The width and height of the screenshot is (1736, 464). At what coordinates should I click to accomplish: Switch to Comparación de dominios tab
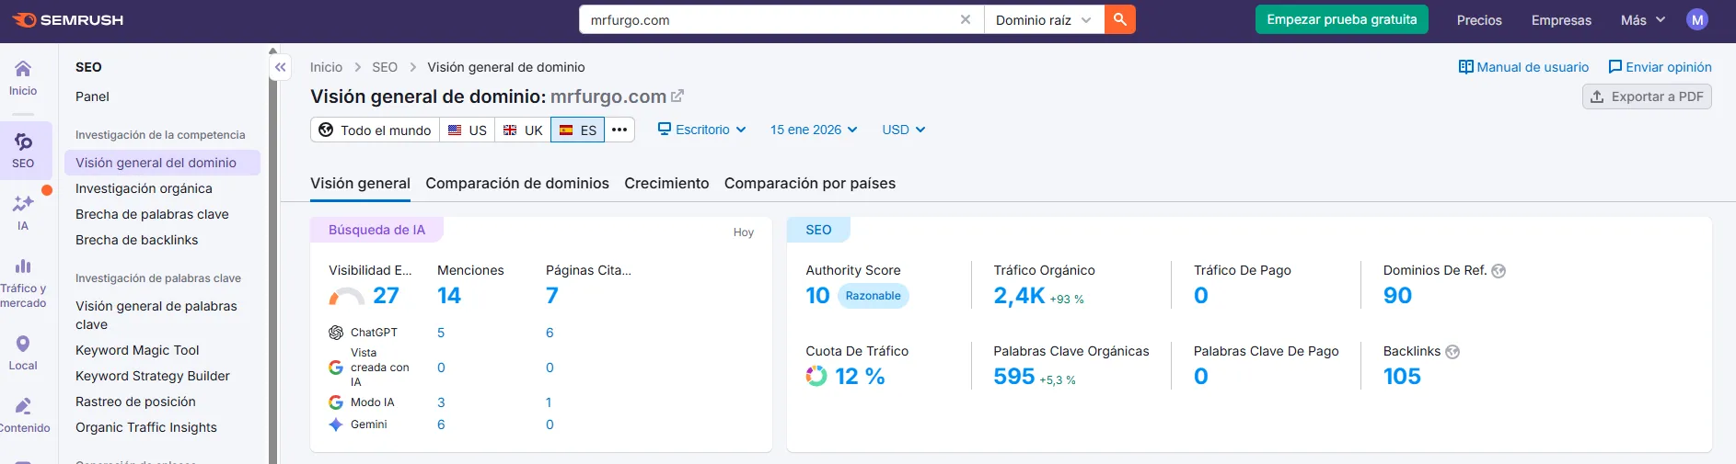pyautogui.click(x=517, y=183)
